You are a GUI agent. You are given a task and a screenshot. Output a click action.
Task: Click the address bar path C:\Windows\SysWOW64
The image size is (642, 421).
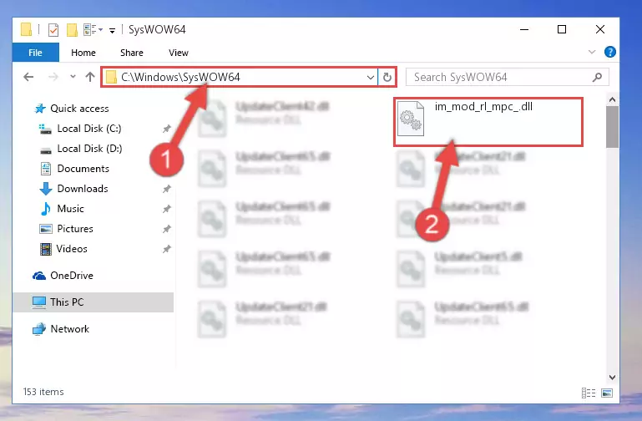180,77
